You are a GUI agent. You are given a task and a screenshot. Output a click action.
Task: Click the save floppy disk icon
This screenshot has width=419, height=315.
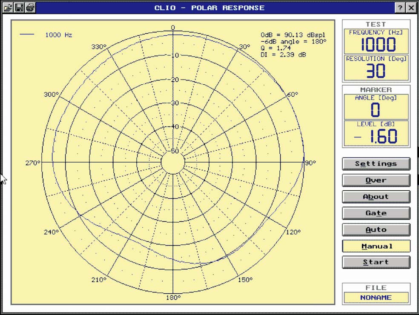20,8
